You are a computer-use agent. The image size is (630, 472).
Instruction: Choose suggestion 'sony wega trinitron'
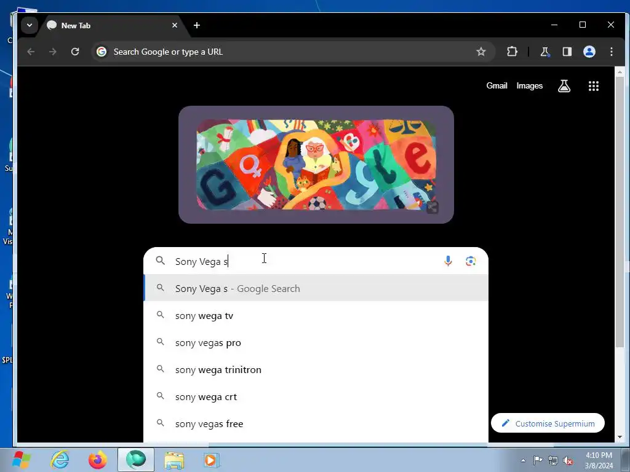pos(316,369)
